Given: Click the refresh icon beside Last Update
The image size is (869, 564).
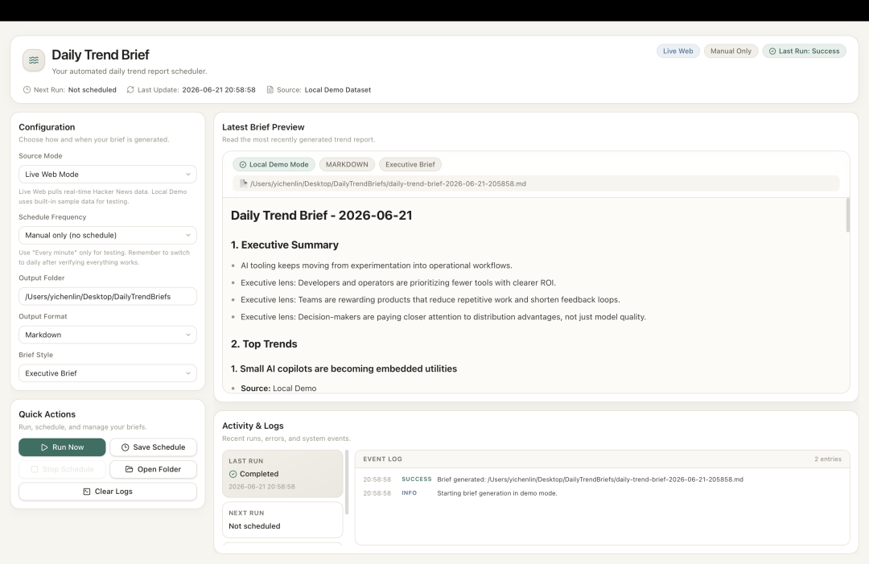Looking at the screenshot, I should pos(130,90).
